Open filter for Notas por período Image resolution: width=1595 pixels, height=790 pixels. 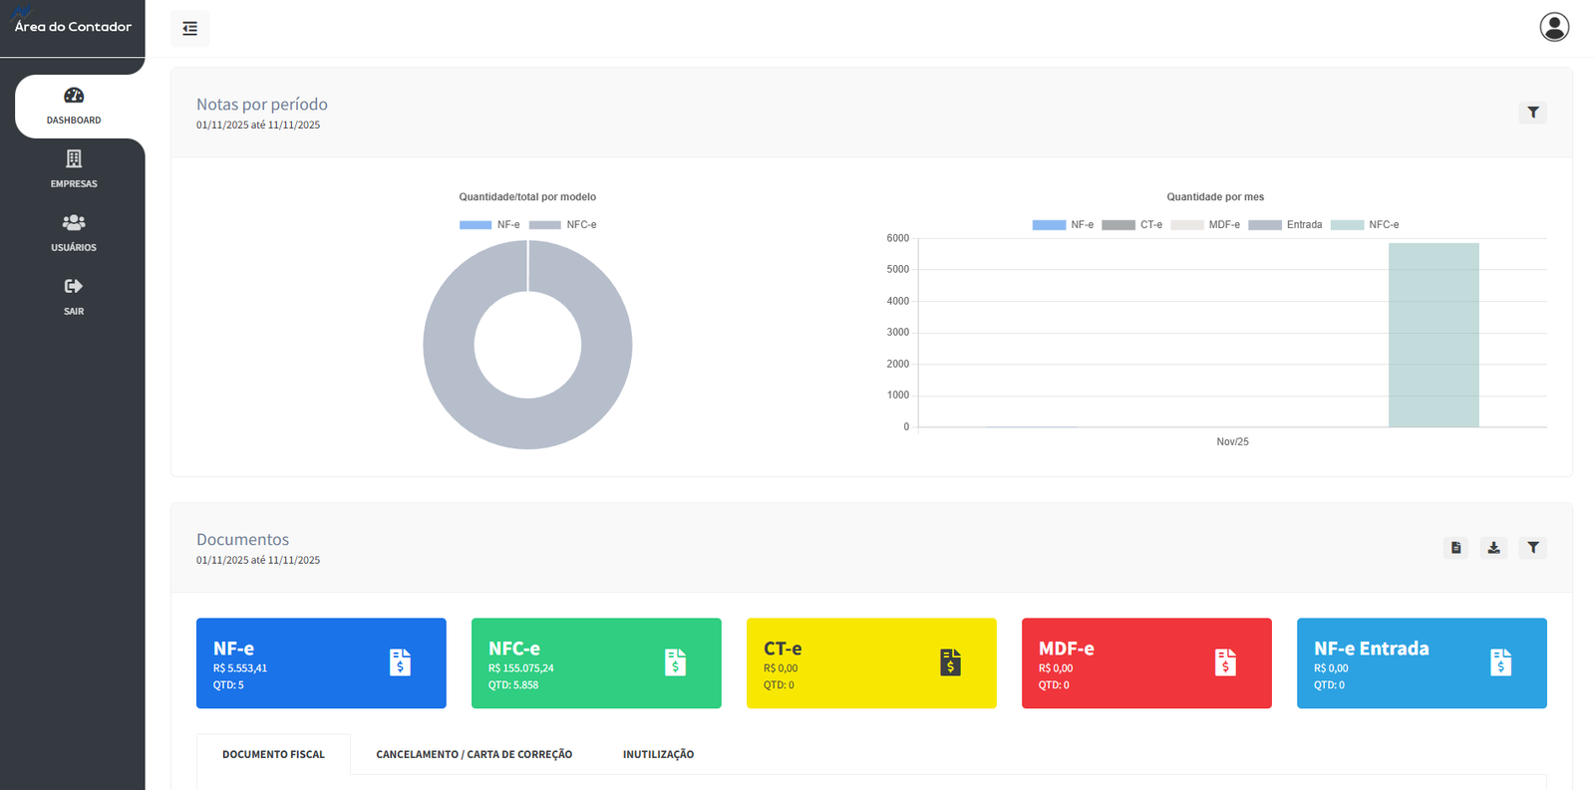pos(1532,113)
